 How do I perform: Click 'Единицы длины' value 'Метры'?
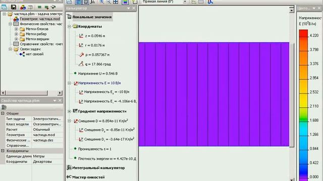[x=47, y=156]
